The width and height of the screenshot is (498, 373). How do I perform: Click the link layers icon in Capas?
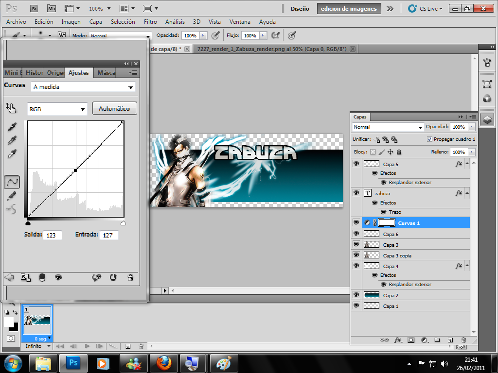point(384,340)
